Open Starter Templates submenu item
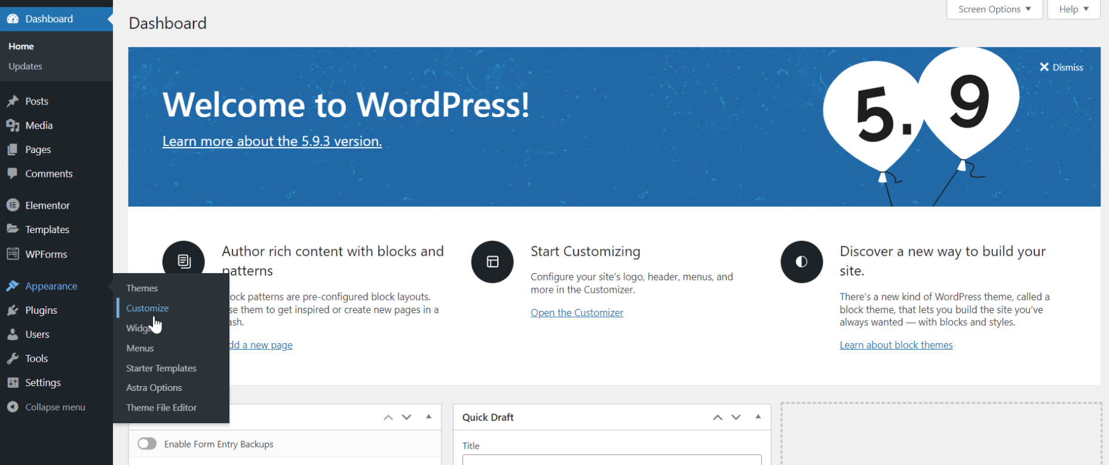The height and width of the screenshot is (465, 1109). click(x=161, y=368)
